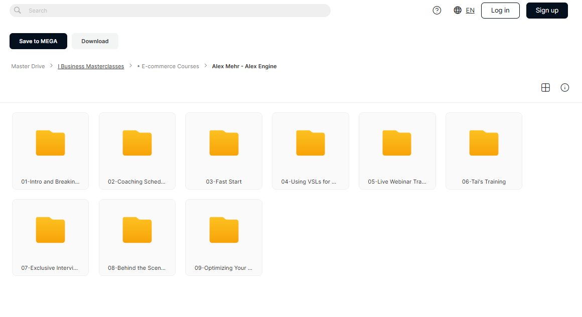
Task: Open folder icon of 02-Coaching Sched...
Action: point(137,143)
